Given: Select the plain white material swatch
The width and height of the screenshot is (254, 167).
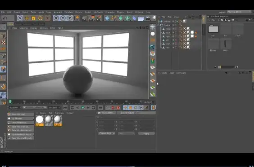Looking at the screenshot, I should 40,121.
